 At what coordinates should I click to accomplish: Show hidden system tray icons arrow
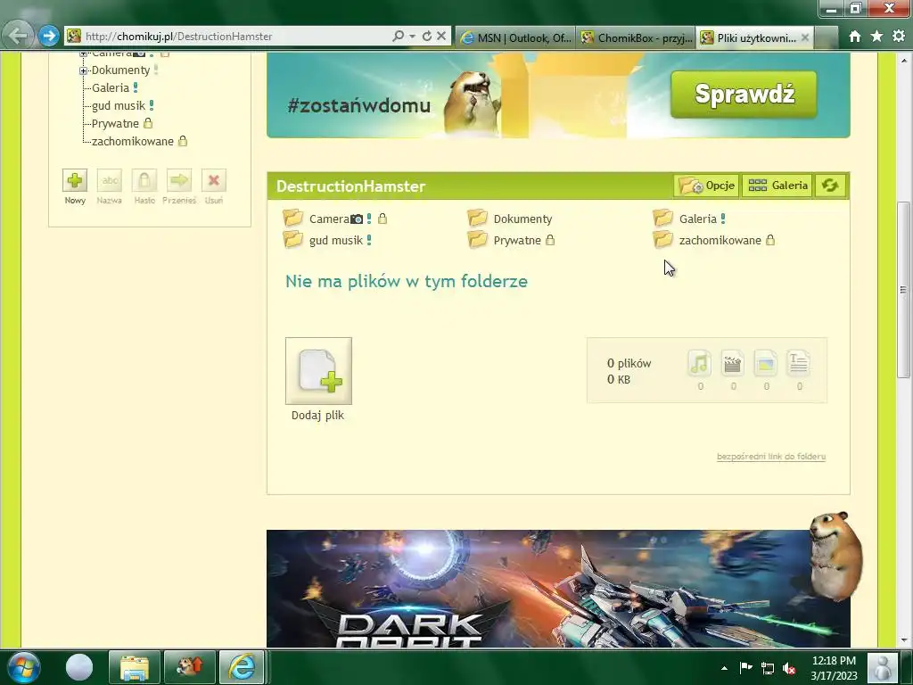click(x=724, y=668)
